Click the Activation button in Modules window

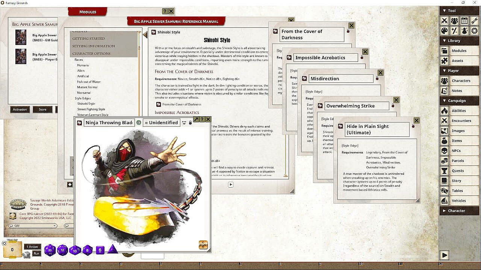20,109
